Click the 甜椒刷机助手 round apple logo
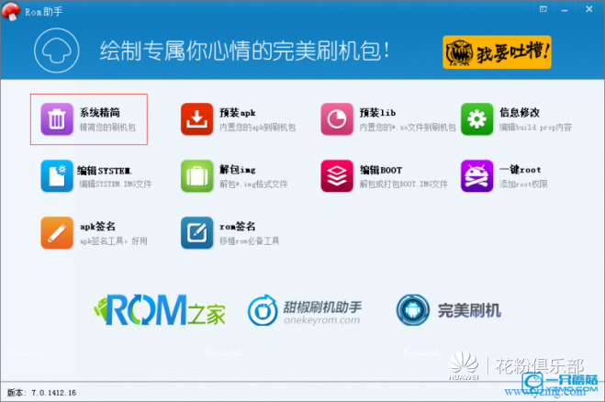 point(263,310)
